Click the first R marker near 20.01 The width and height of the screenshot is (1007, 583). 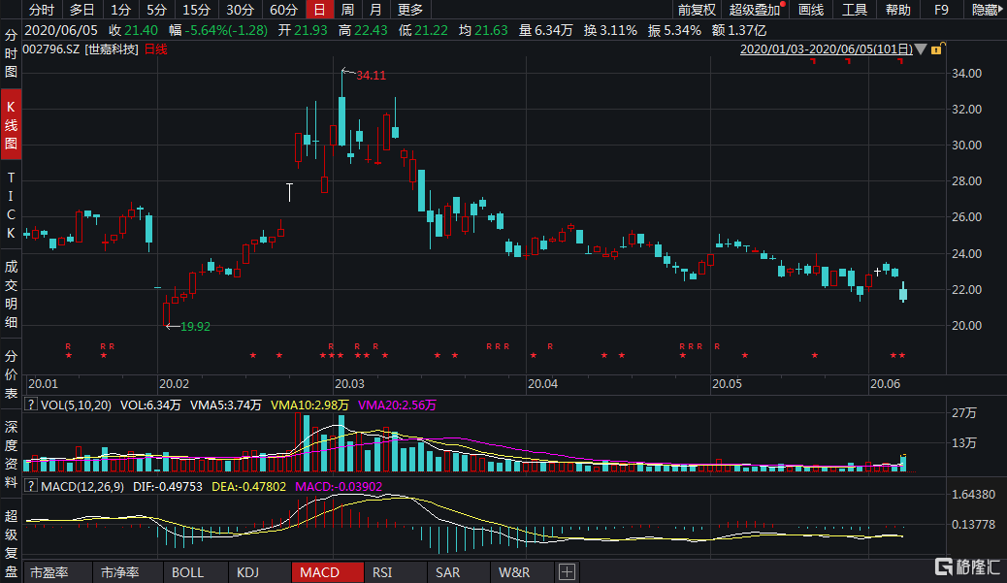pos(68,346)
